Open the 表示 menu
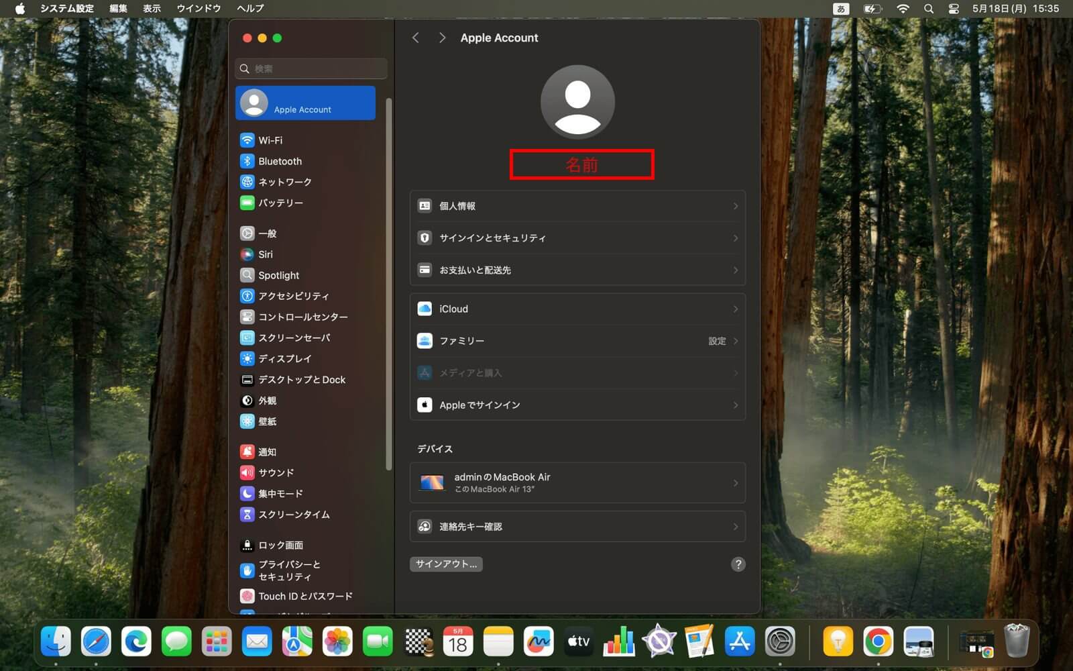The width and height of the screenshot is (1073, 671). [x=152, y=9]
